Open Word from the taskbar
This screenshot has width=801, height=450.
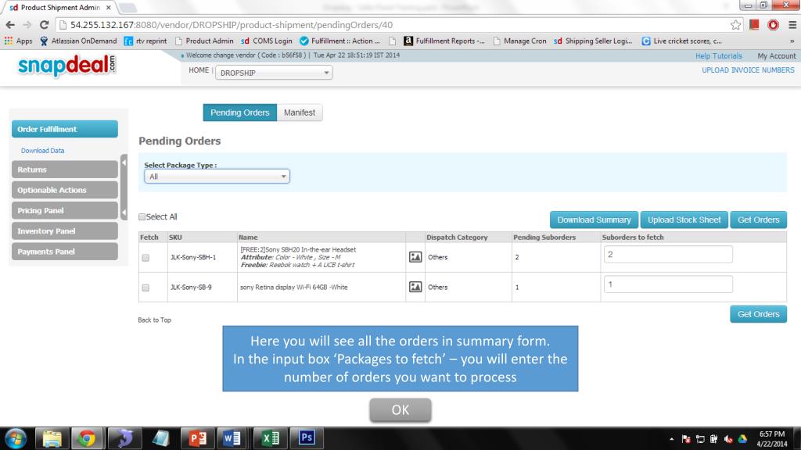(x=233, y=438)
